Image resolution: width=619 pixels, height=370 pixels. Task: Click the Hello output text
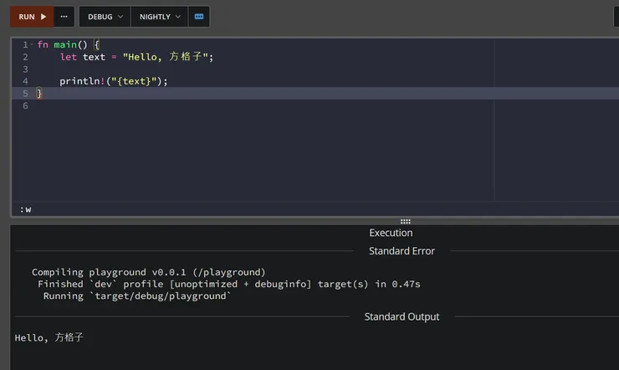49,337
